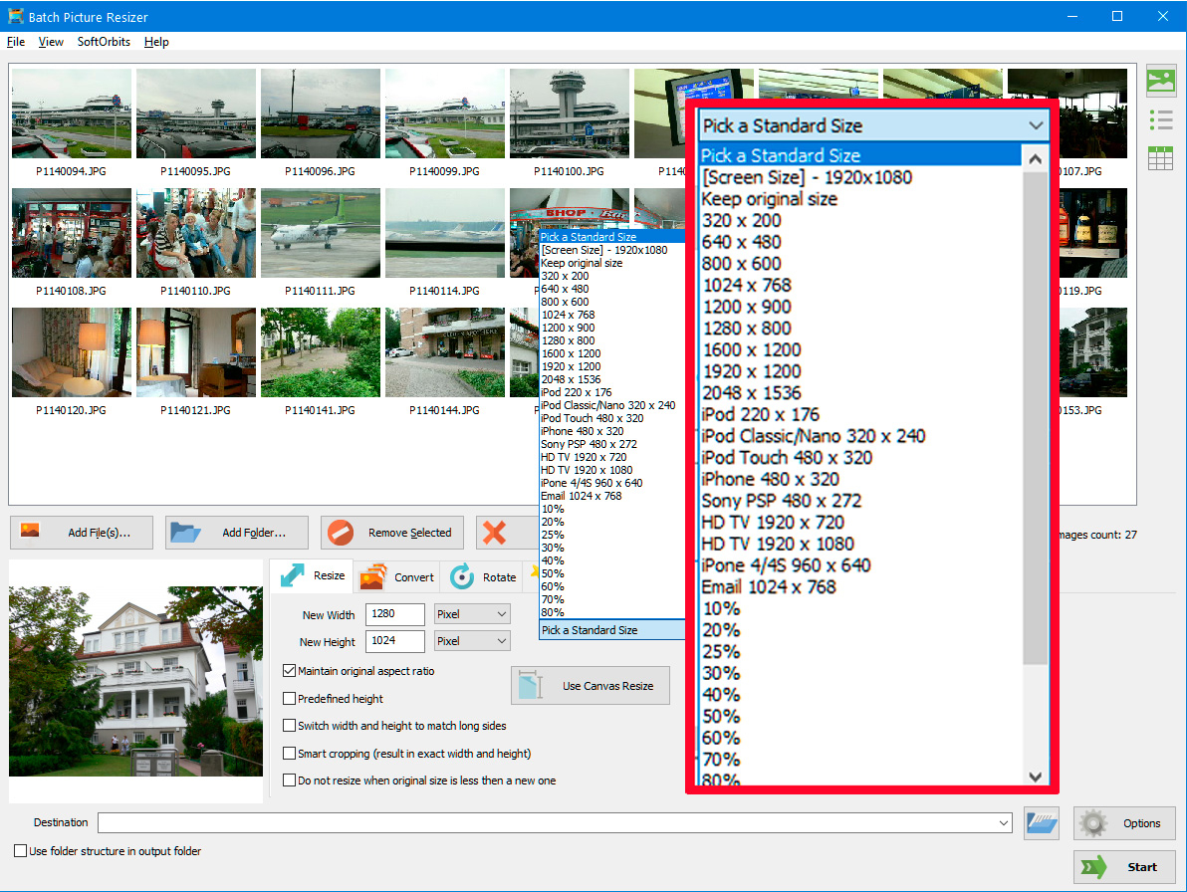1187x892 pixels.
Task: Open the SoftOrbits menu
Action: (x=104, y=42)
